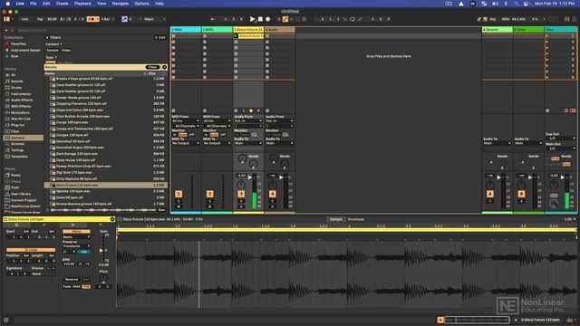Select Plug-Ins in the Library sidebar
580x326 pixels.
(17, 125)
